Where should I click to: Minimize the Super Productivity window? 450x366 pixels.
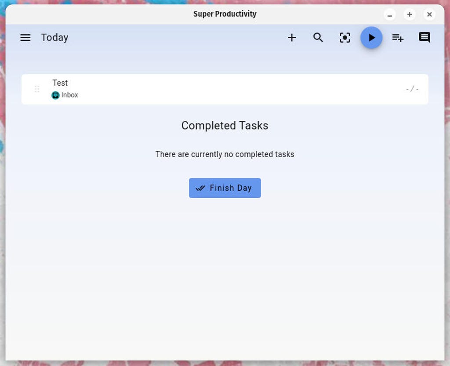(389, 14)
